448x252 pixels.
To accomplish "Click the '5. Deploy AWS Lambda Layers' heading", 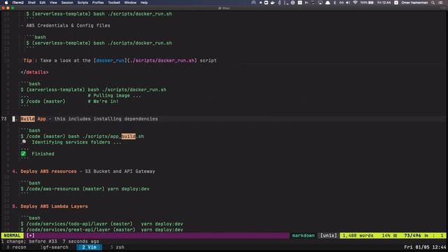I will click(x=50, y=206).
